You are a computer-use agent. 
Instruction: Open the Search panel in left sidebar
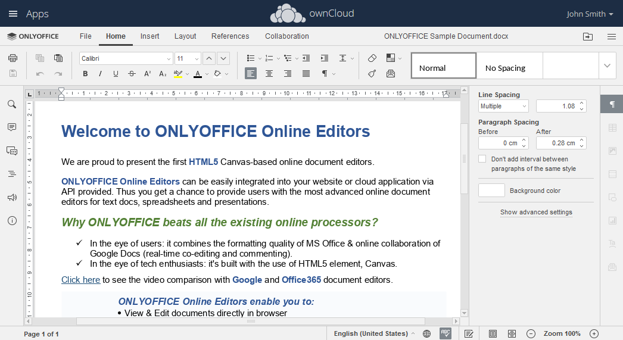tap(12, 104)
